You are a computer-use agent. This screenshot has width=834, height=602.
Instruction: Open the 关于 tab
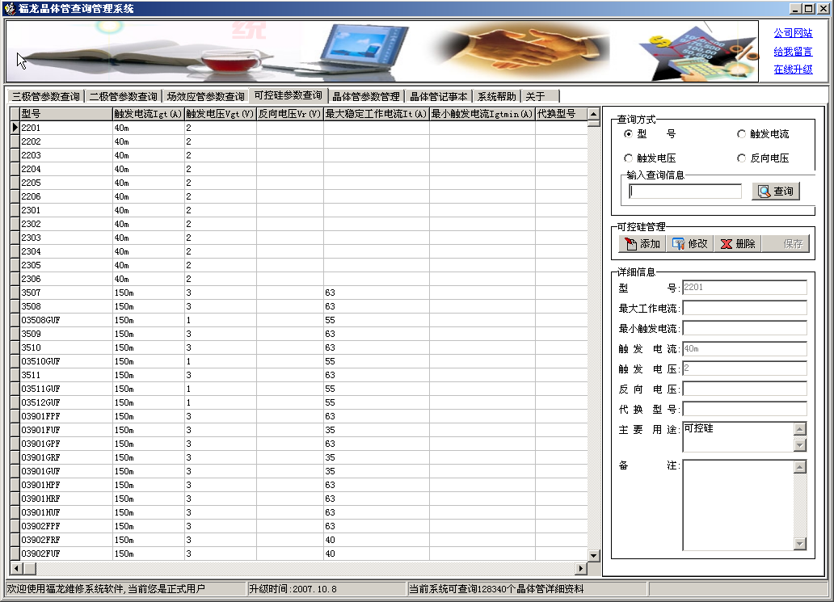(541, 96)
